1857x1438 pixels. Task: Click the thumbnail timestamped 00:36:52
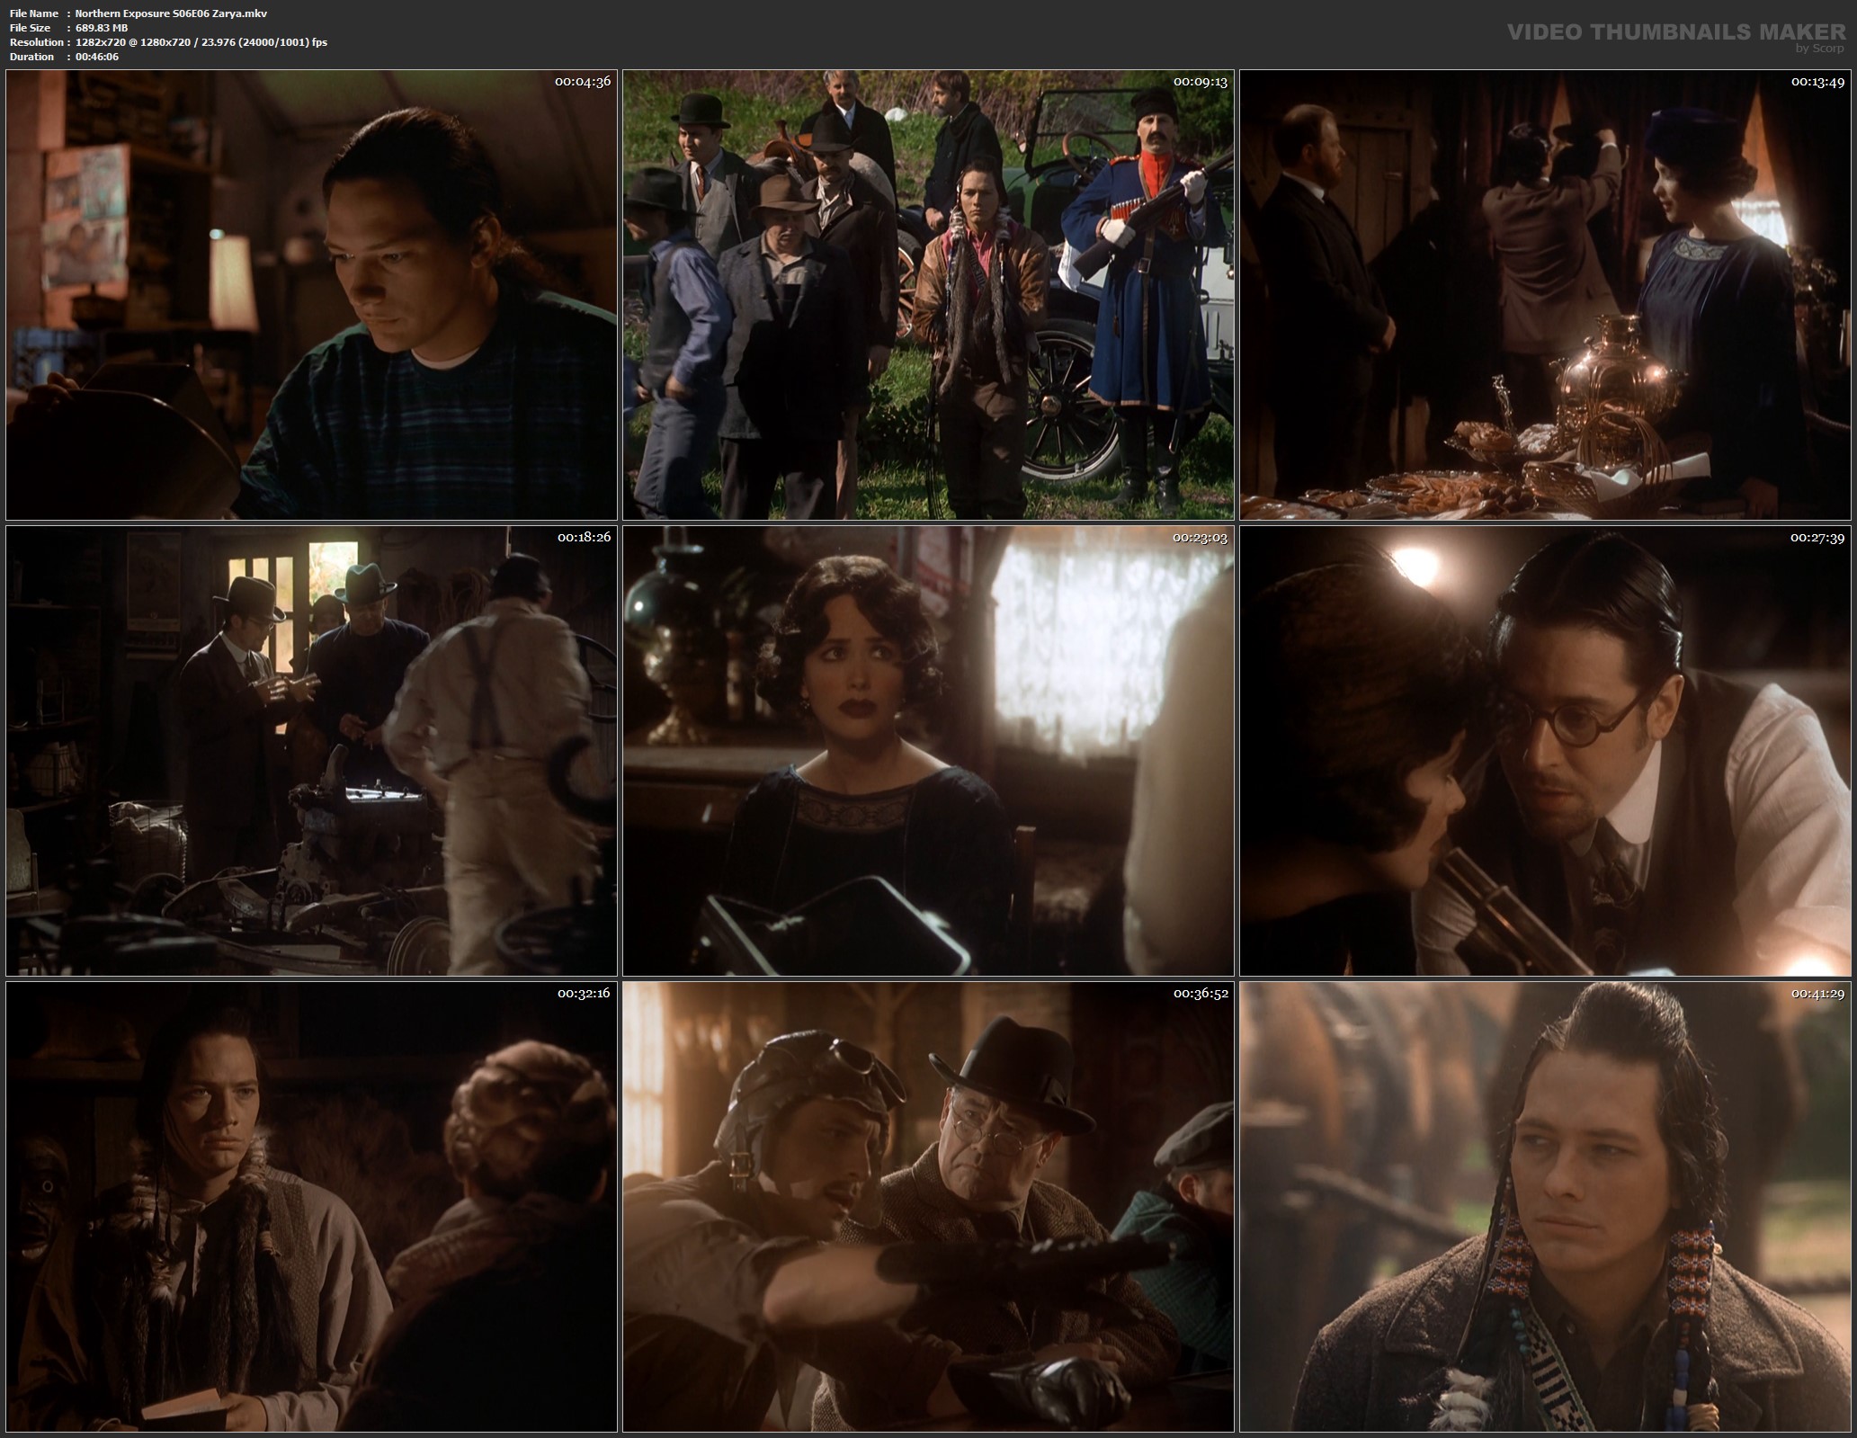point(928,1207)
